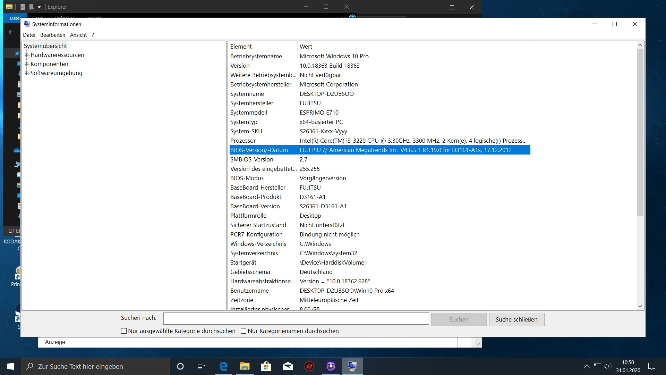666x375 pixels.
Task: Select the Systemübersicht tree item
Action: pos(45,46)
